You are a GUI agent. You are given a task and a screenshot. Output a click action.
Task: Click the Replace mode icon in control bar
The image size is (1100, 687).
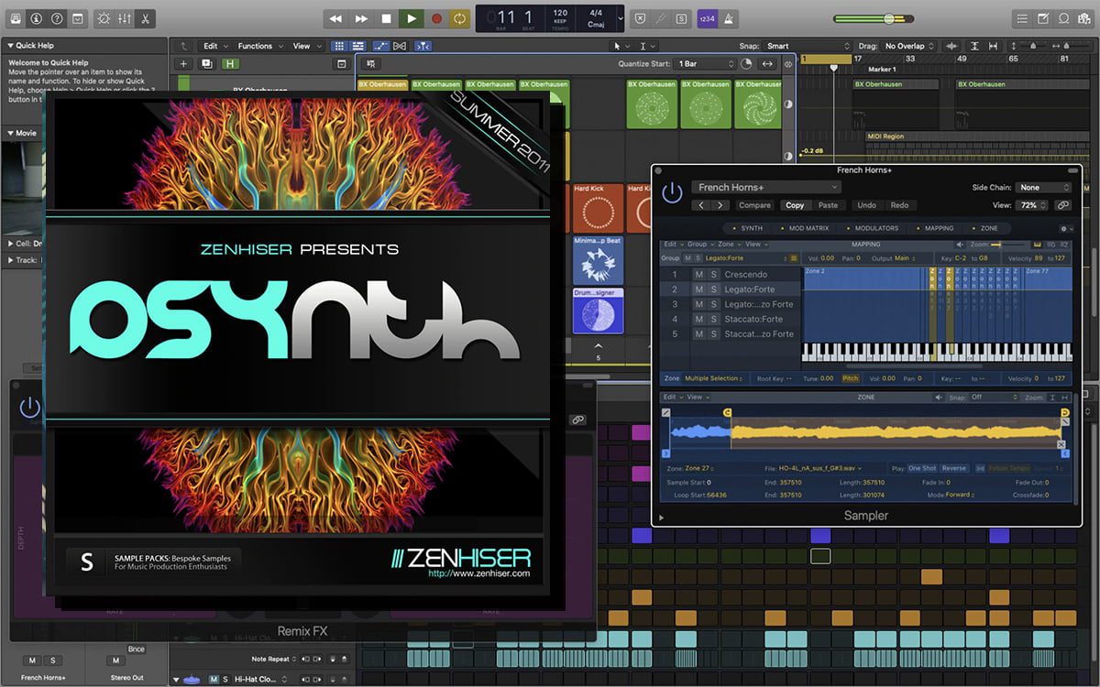tap(640, 18)
